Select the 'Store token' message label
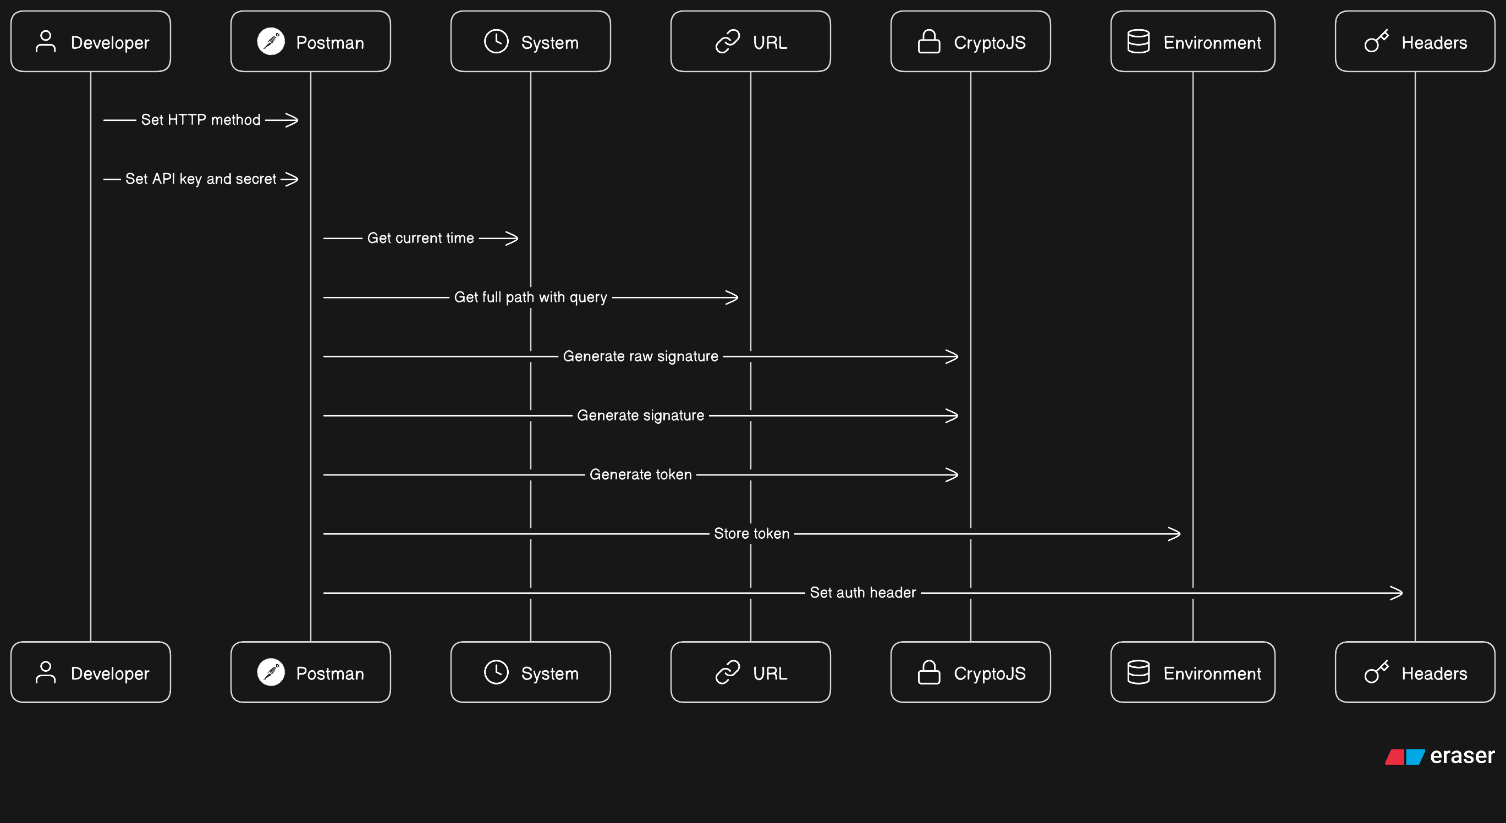This screenshot has height=823, width=1506. click(751, 533)
